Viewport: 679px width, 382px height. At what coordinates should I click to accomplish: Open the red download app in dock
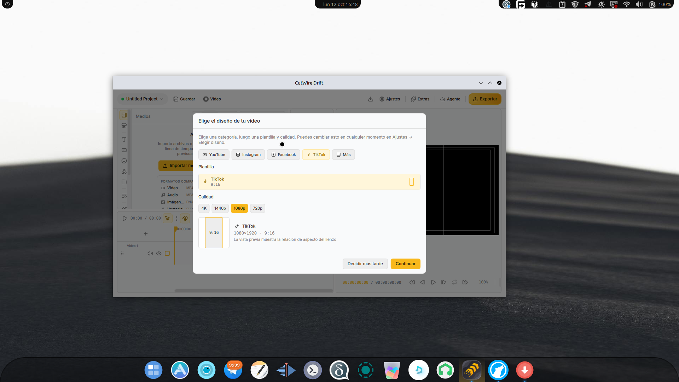[x=525, y=370]
